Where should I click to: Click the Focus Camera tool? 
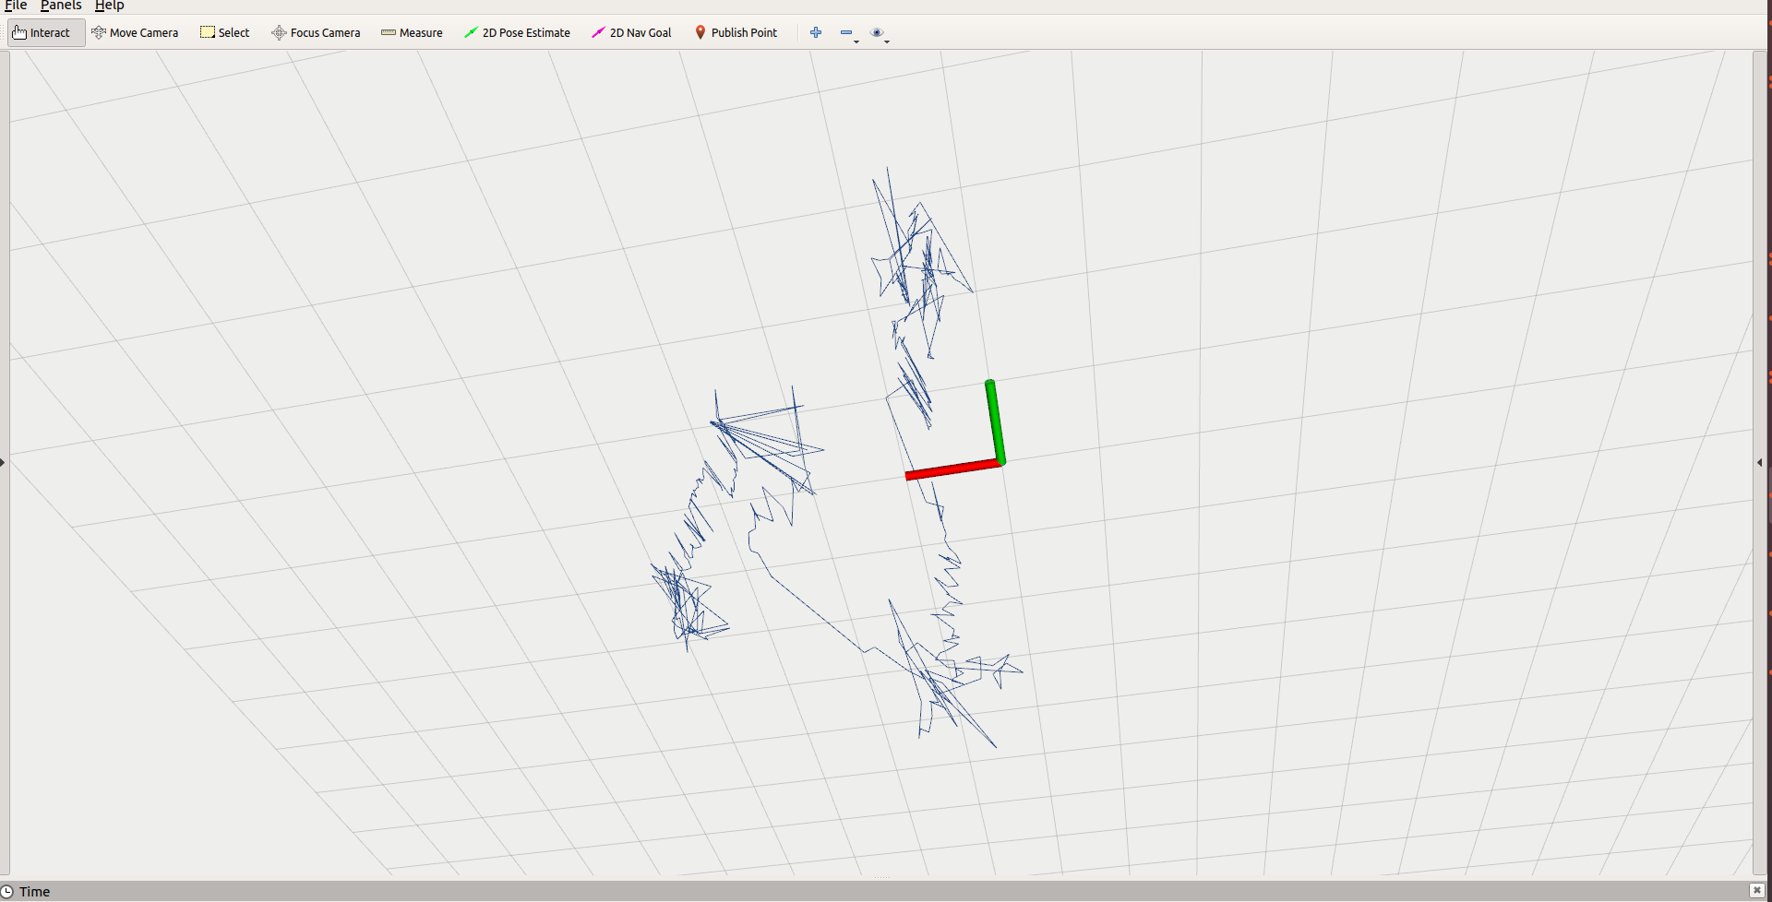316,32
